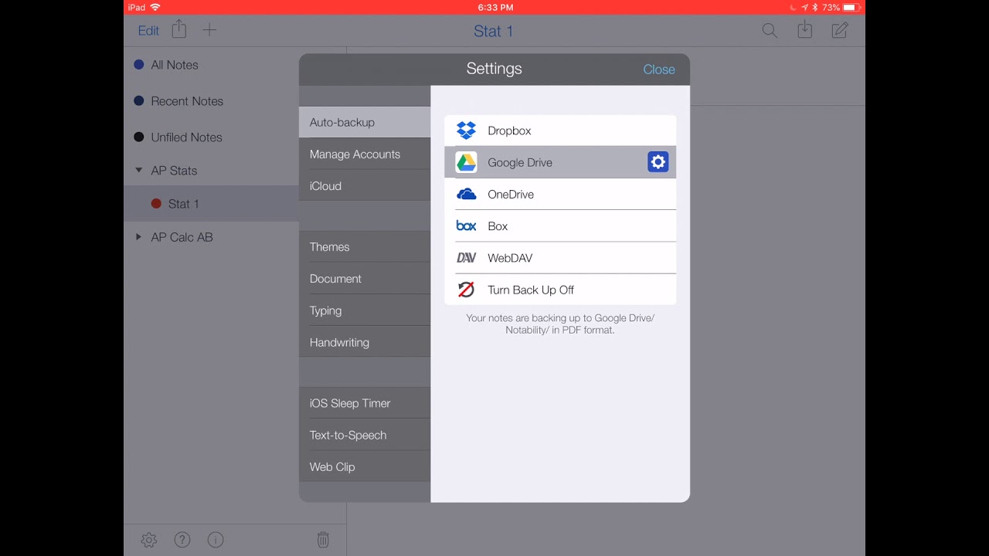989x556 pixels.
Task: Tap the import download icon
Action: click(x=804, y=30)
